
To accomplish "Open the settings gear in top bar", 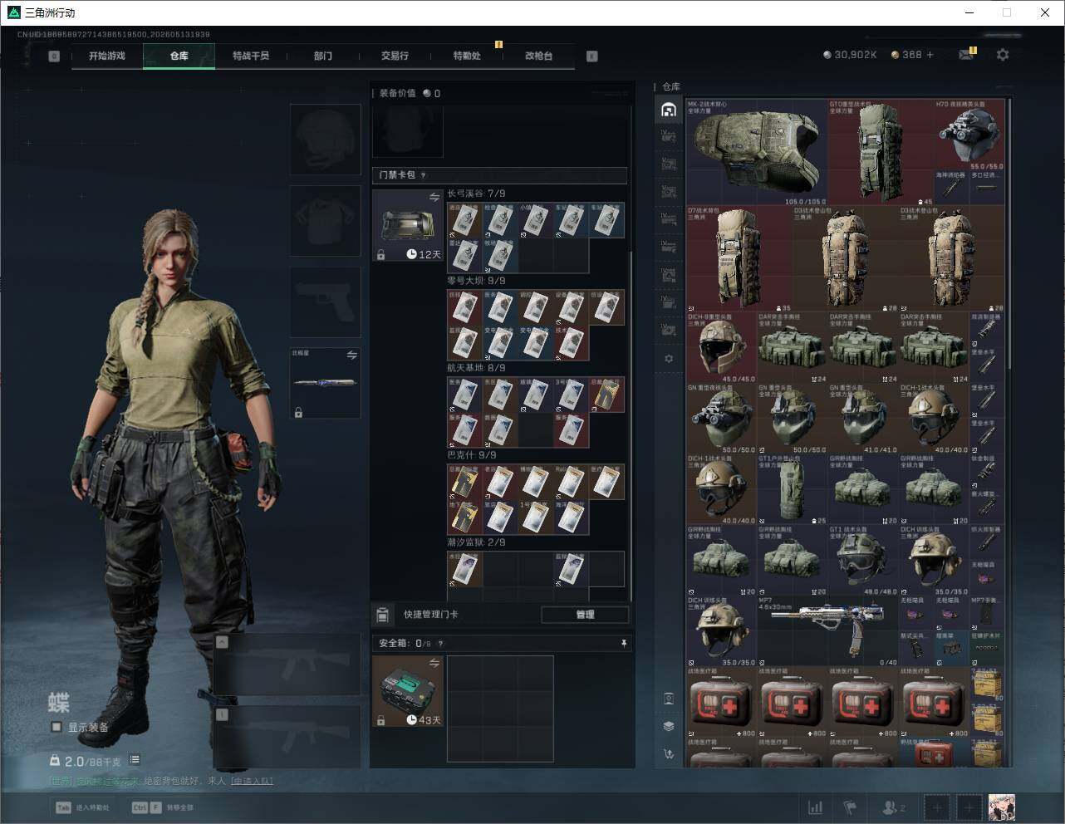I will pos(1003,55).
